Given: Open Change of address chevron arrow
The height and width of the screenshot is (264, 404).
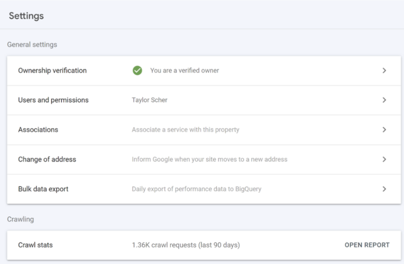Looking at the screenshot, I should click(384, 159).
